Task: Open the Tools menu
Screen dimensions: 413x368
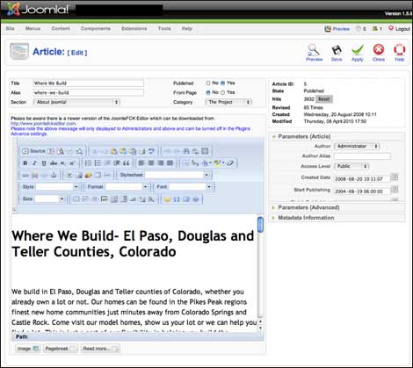Action: [164, 29]
